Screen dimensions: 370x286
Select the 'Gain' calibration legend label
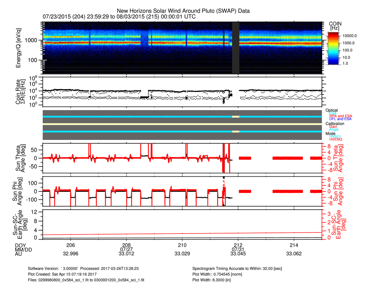[x=334, y=127]
